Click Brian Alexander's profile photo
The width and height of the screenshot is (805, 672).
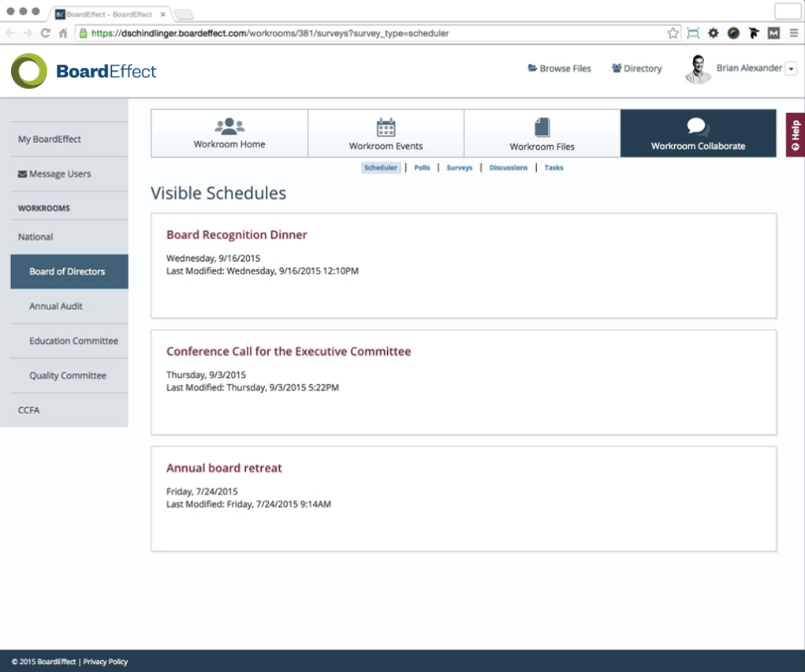699,69
